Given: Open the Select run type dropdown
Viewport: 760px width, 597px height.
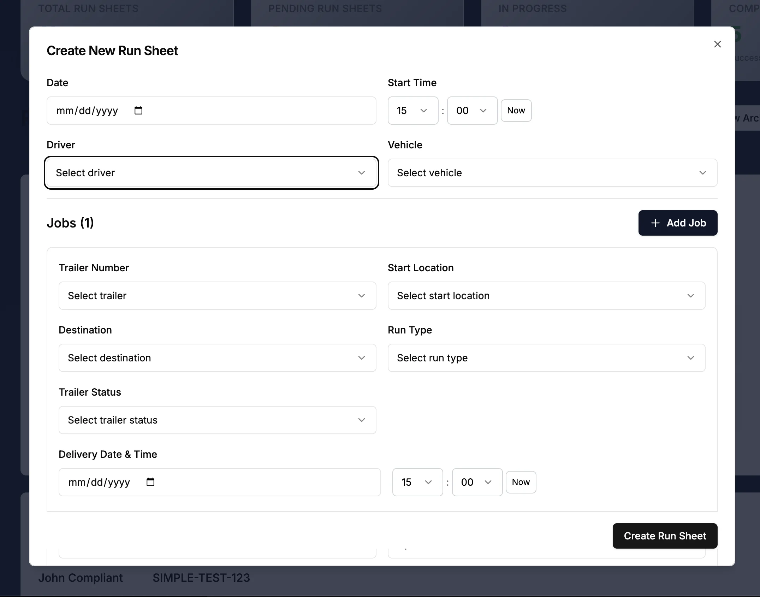Looking at the screenshot, I should click(x=546, y=358).
